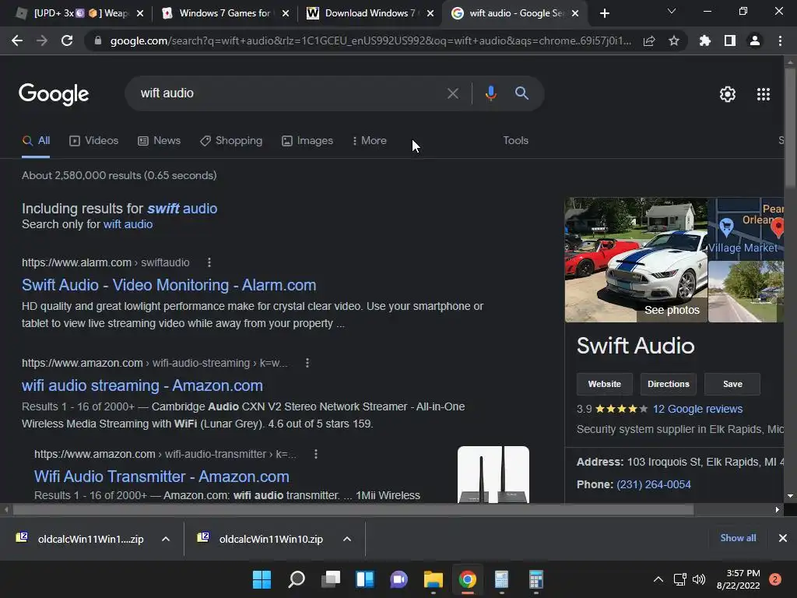Switch to the Shopping results tab
The image size is (797, 598).
point(231,141)
